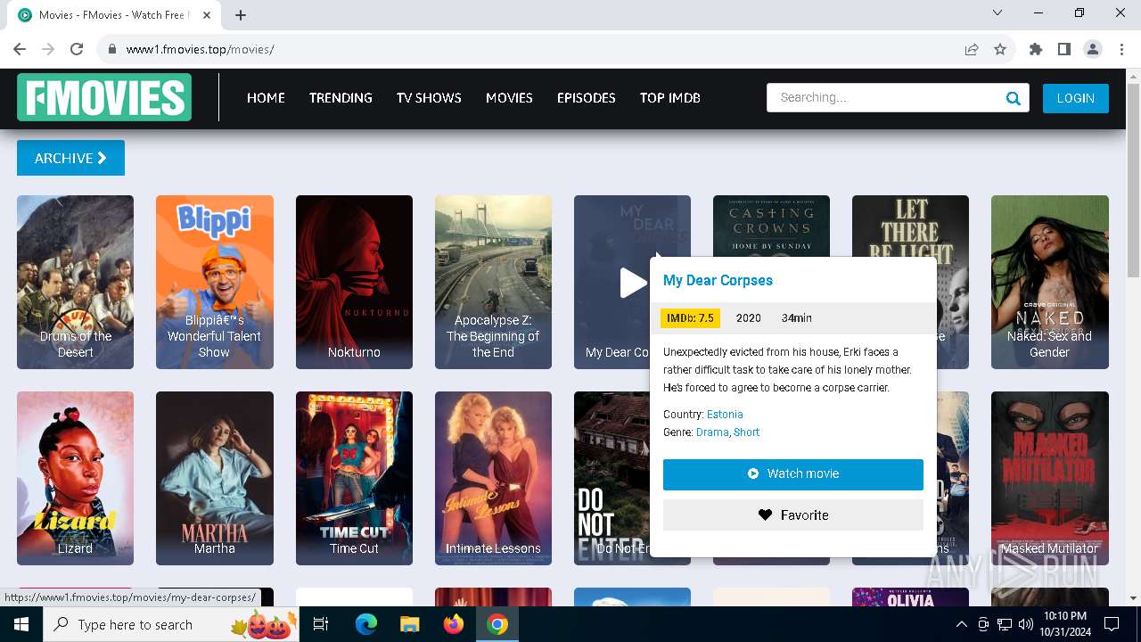Open Chrome's three-dot menu
Screen dimensions: 1141x642
click(1121, 49)
